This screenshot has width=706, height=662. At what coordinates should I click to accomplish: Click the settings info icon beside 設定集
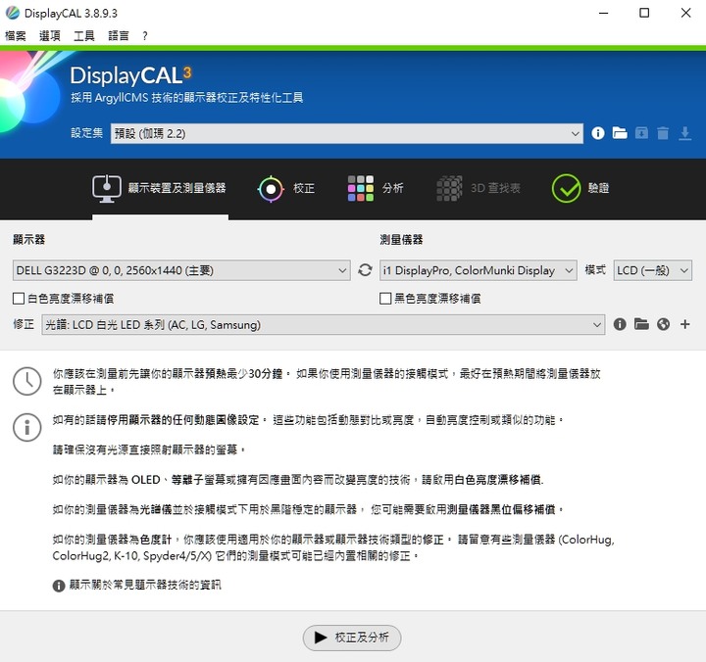click(598, 133)
